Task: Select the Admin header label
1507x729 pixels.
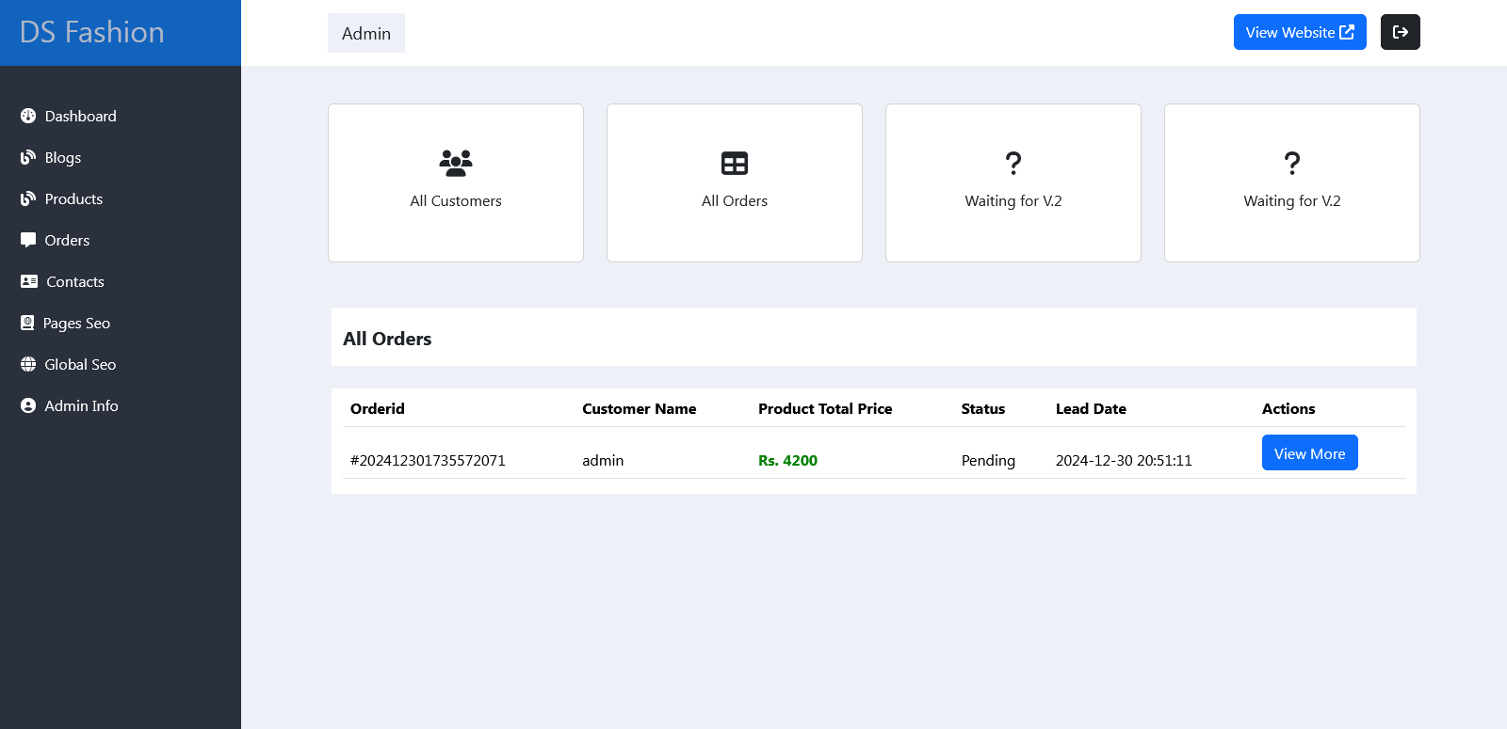Action: (x=366, y=33)
